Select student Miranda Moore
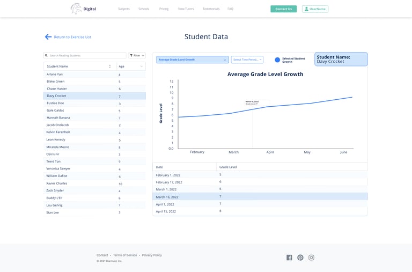Viewport: 412px width, 272px height. click(x=94, y=147)
